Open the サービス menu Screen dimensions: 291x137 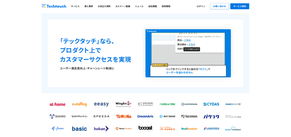pyautogui.click(x=75, y=6)
